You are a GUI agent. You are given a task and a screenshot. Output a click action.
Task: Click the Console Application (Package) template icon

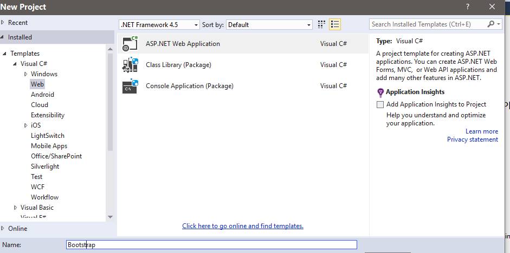[x=131, y=86]
